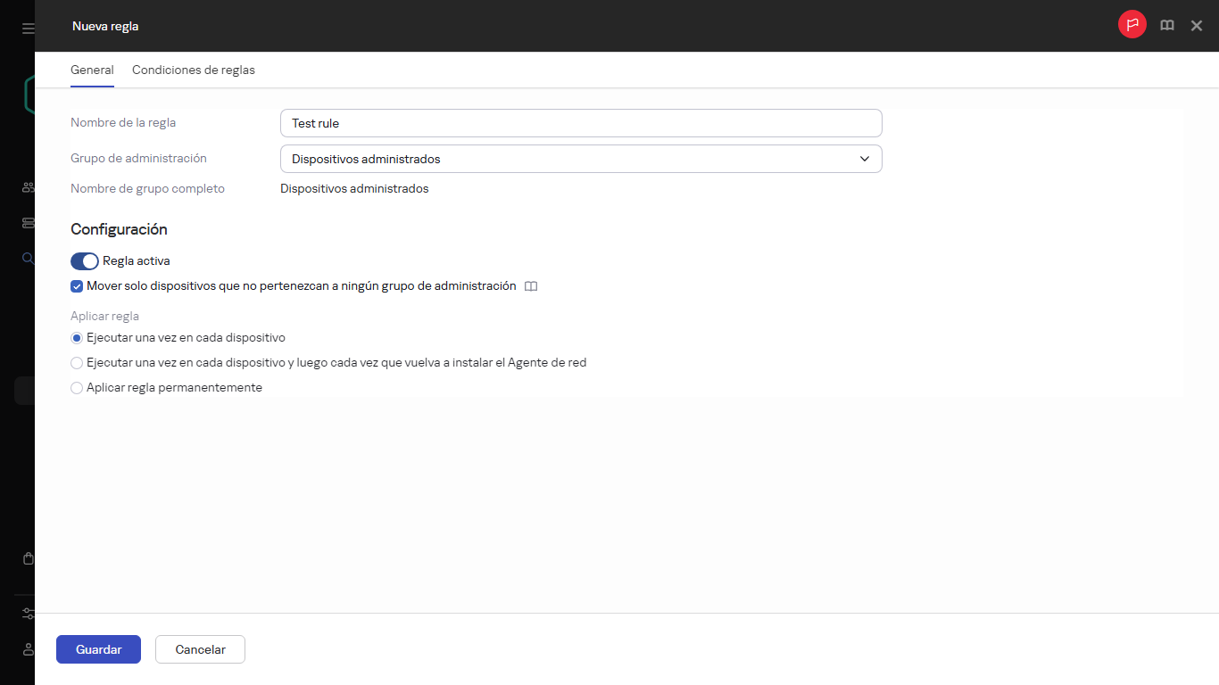Uncheck Mover solo dispositivos checkbox
Viewport: 1219px width, 685px height.
77,286
